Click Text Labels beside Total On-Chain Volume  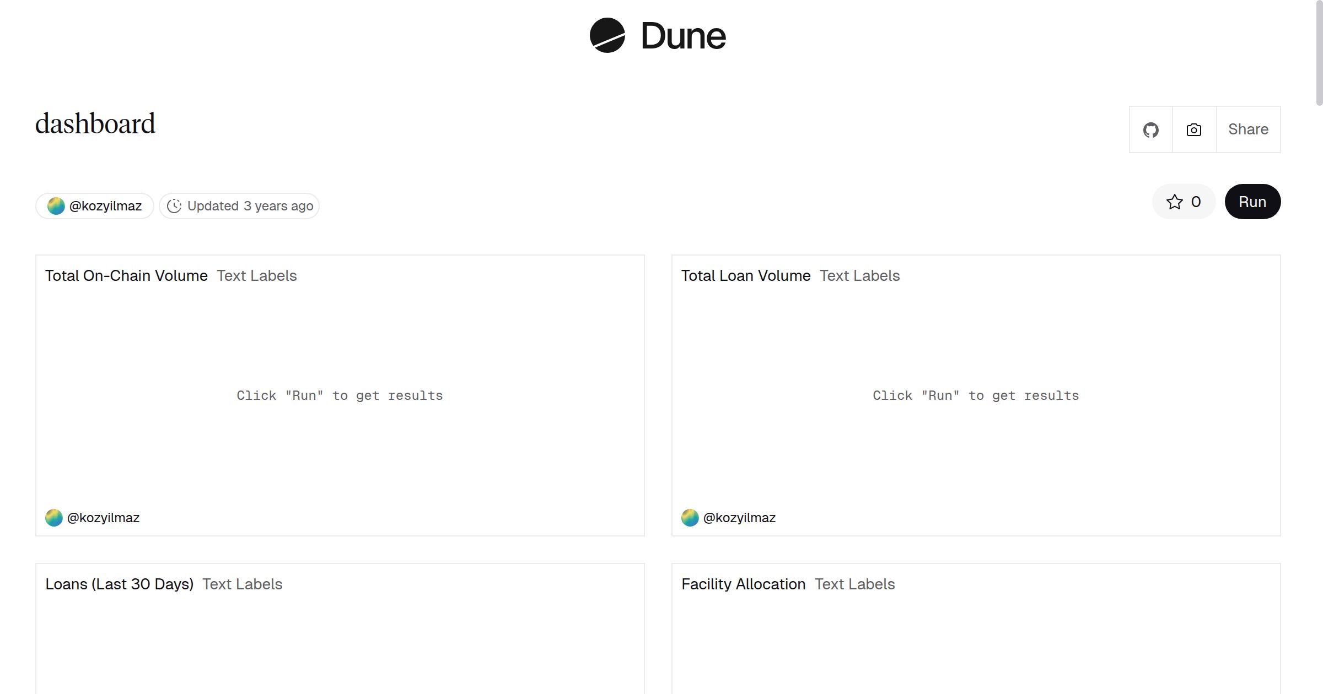(x=256, y=276)
